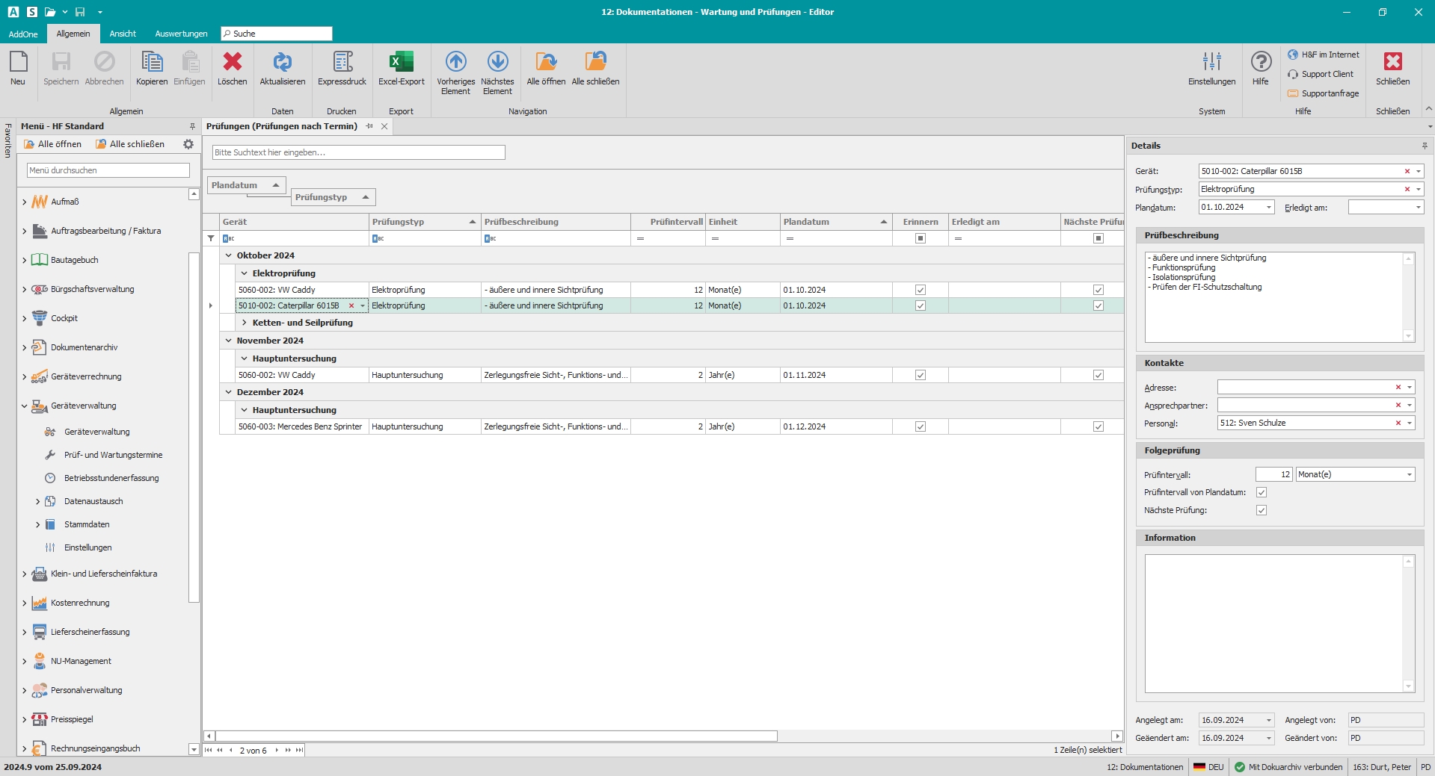This screenshot has height=776, width=1435.
Task: Open Einstellungen in the ribbon
Action: click(x=1211, y=63)
